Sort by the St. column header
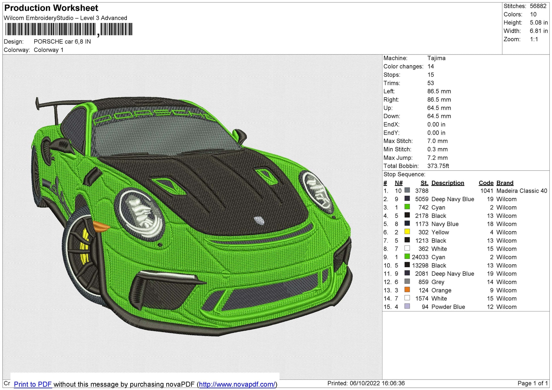The width and height of the screenshot is (552, 390). [424, 183]
